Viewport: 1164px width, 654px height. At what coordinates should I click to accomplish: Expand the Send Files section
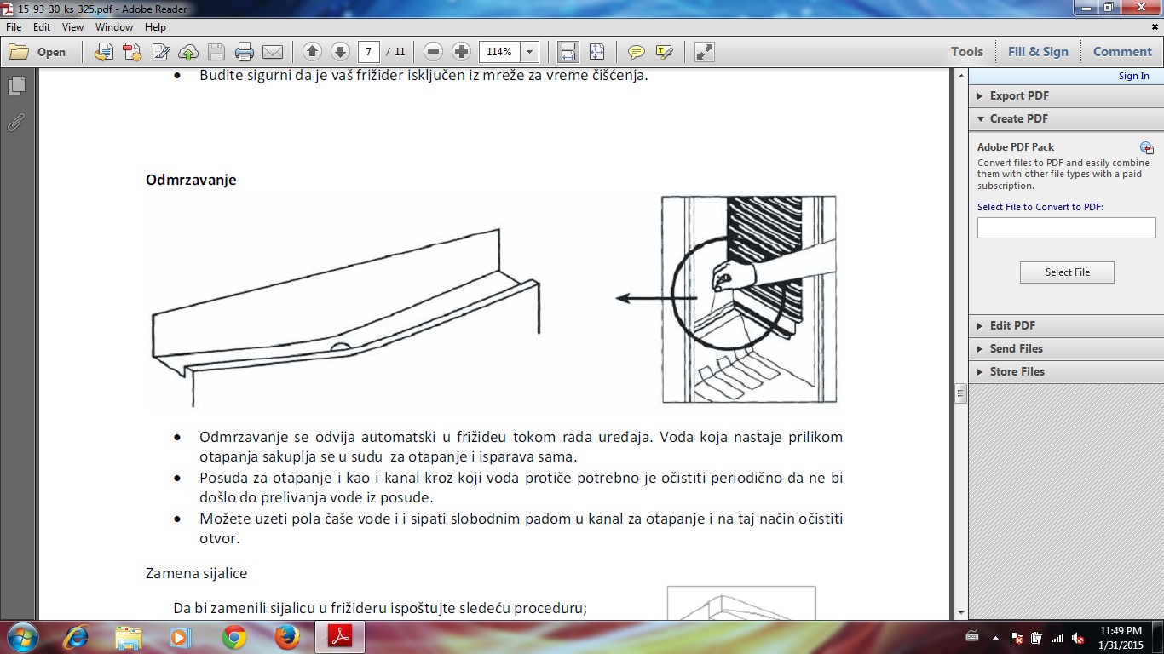[x=1016, y=348]
